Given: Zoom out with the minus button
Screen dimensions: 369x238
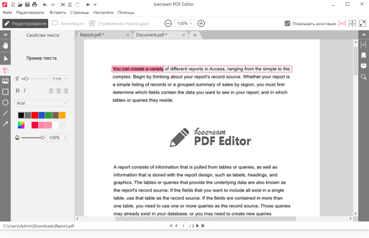Looking at the screenshot, I should 168,23.
